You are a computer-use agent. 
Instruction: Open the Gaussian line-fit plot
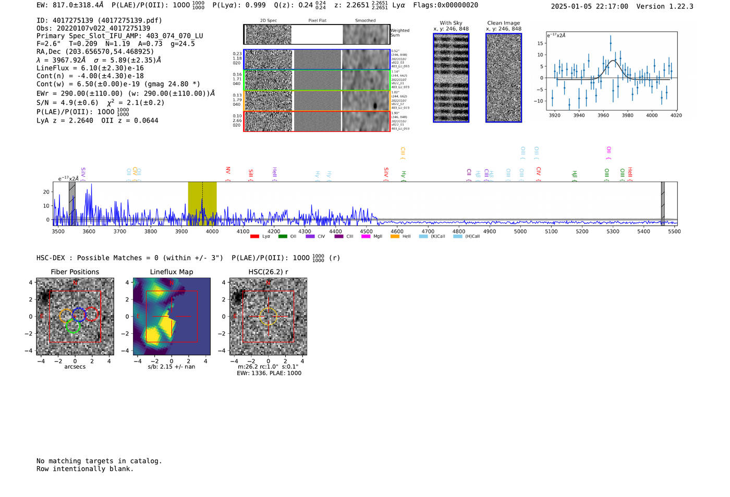pos(612,71)
